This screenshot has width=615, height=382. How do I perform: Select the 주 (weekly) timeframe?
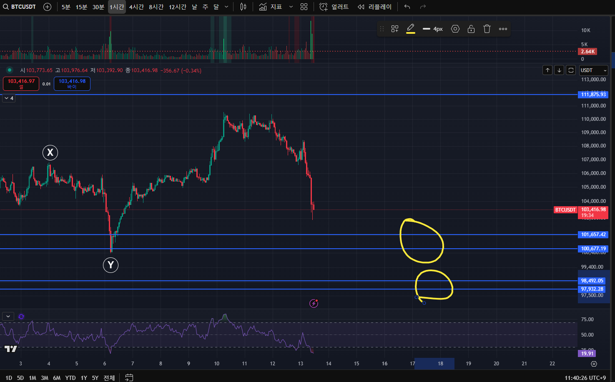click(205, 7)
